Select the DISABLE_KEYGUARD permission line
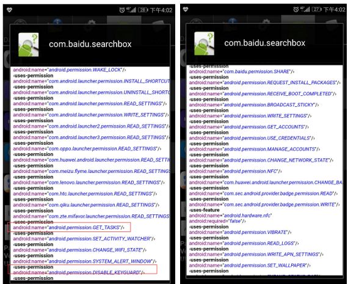348x284 pixels. tap(79, 272)
